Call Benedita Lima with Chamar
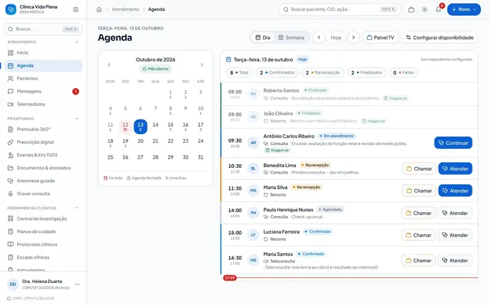Image resolution: width=489 pixels, height=305 pixels. coord(419,169)
